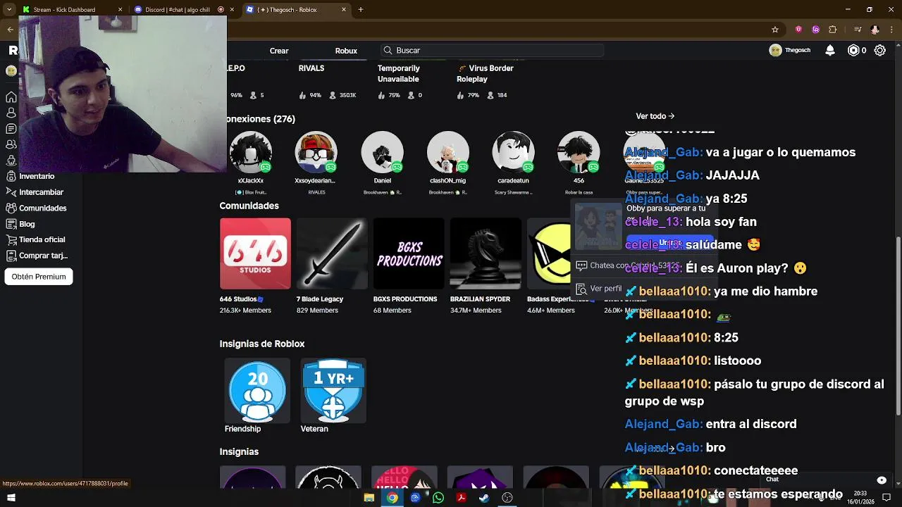Bookmark this page with the star icon

click(775, 30)
